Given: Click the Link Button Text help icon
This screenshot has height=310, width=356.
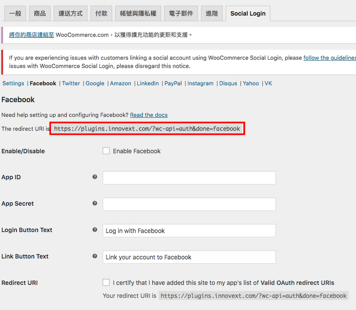Looking at the screenshot, I should tap(95, 256).
